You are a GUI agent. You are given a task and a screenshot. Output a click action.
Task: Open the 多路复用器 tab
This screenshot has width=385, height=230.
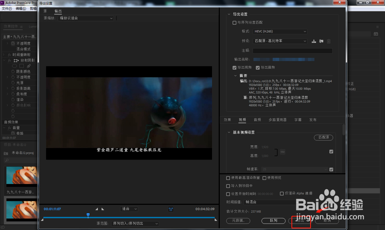point(278,120)
